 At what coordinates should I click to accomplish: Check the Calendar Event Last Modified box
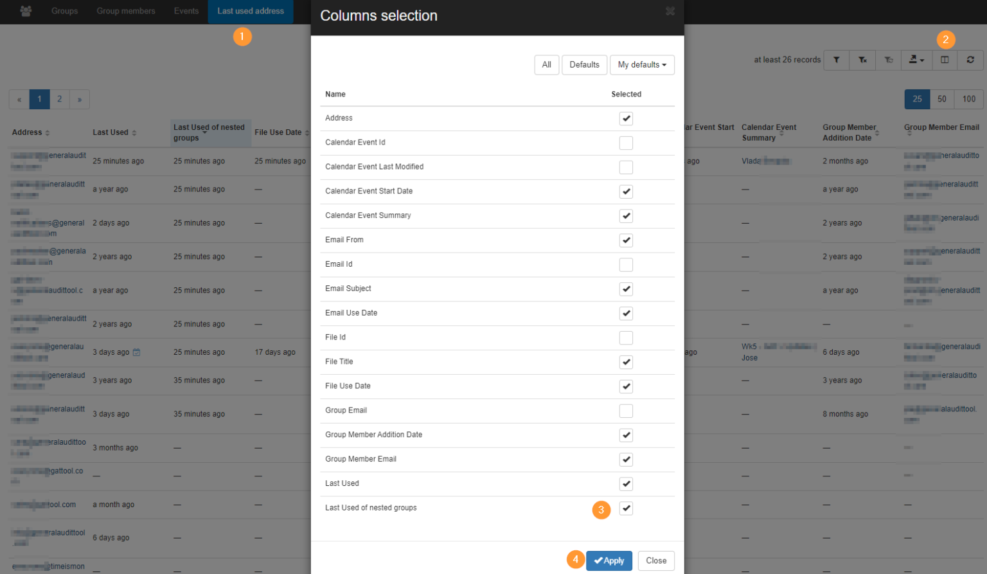click(x=626, y=167)
